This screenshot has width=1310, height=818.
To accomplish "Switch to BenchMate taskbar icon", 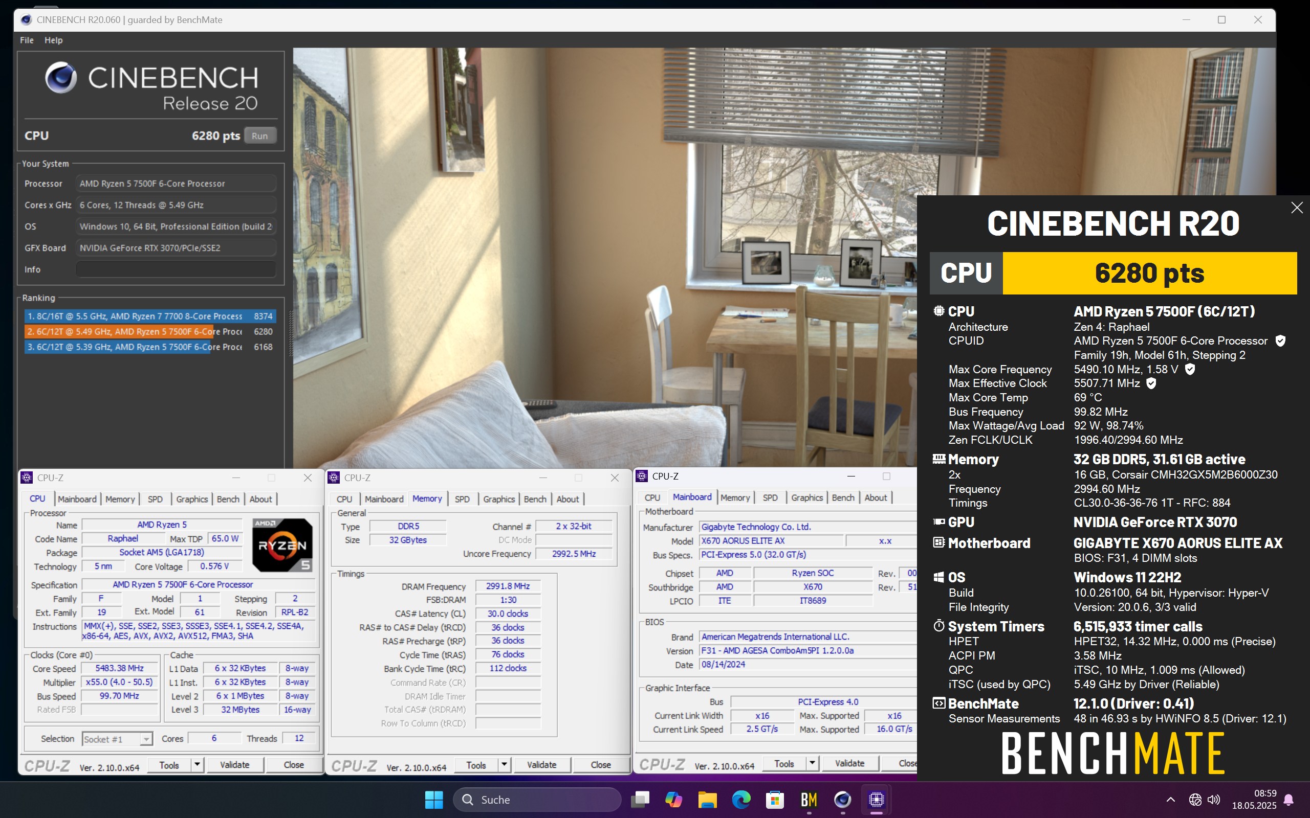I will coord(809,799).
